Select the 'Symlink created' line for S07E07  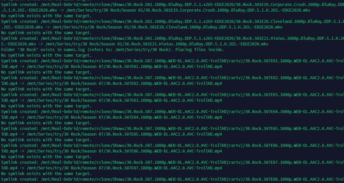click(172, 162)
